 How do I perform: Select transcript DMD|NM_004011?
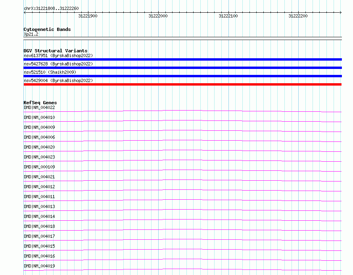tap(39, 197)
